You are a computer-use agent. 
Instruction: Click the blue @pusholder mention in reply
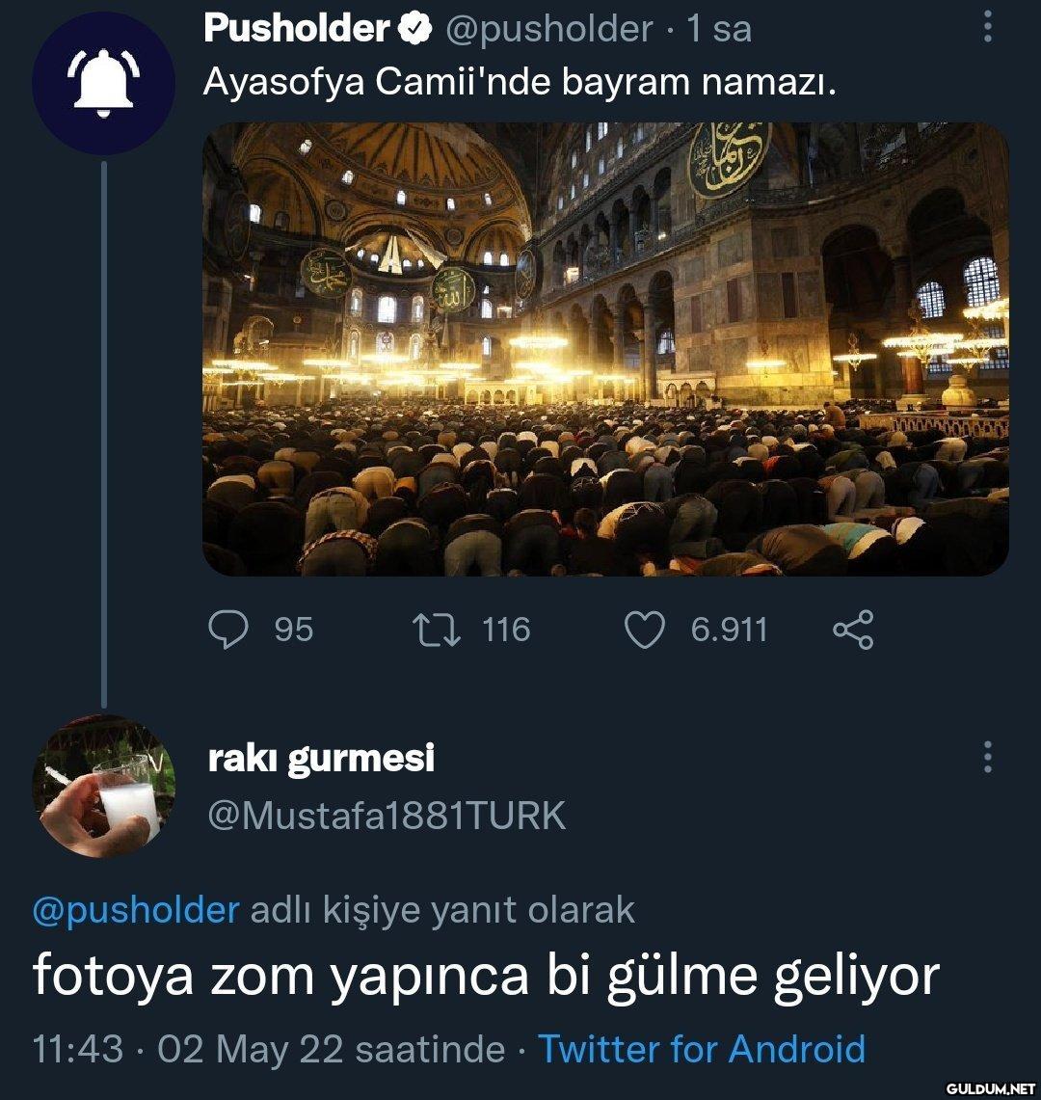[x=136, y=909]
